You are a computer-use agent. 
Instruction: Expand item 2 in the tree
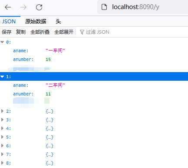[2, 111]
